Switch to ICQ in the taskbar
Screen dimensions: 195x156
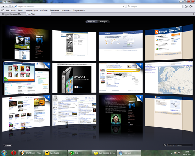[x=80, y=153]
